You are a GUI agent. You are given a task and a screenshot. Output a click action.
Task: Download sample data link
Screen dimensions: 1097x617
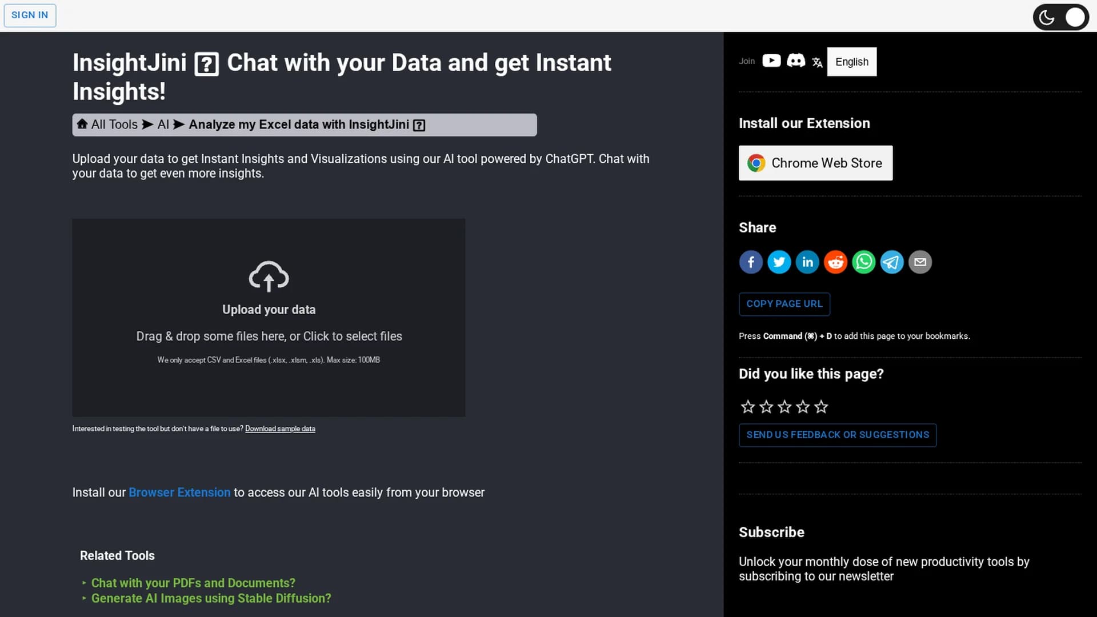280,428
